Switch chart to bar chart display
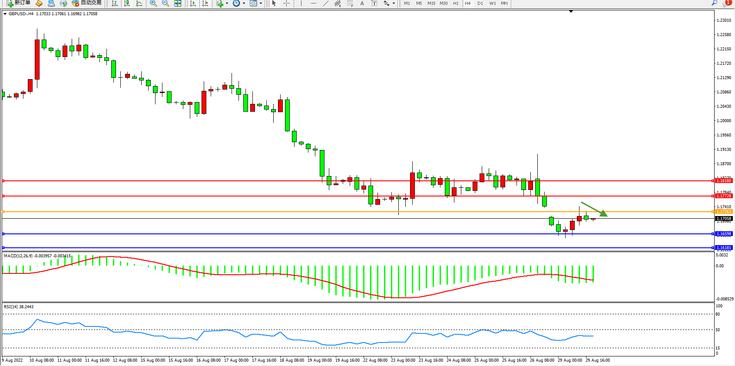This screenshot has height=366, width=735. [115, 3]
